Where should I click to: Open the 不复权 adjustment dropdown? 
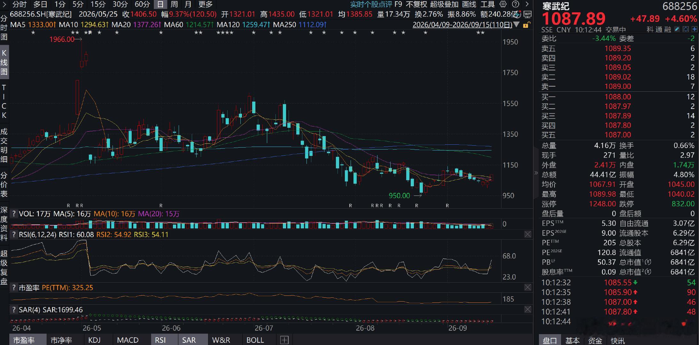point(416,4)
